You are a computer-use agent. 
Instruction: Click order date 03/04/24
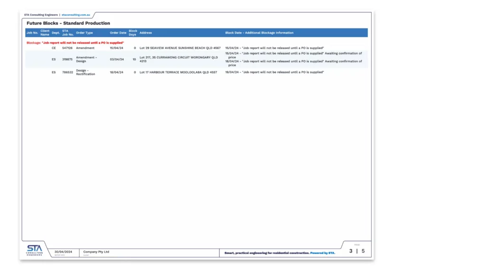pyautogui.click(x=117, y=59)
